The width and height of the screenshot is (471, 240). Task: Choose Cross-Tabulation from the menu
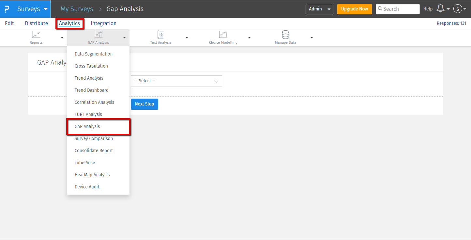point(91,66)
